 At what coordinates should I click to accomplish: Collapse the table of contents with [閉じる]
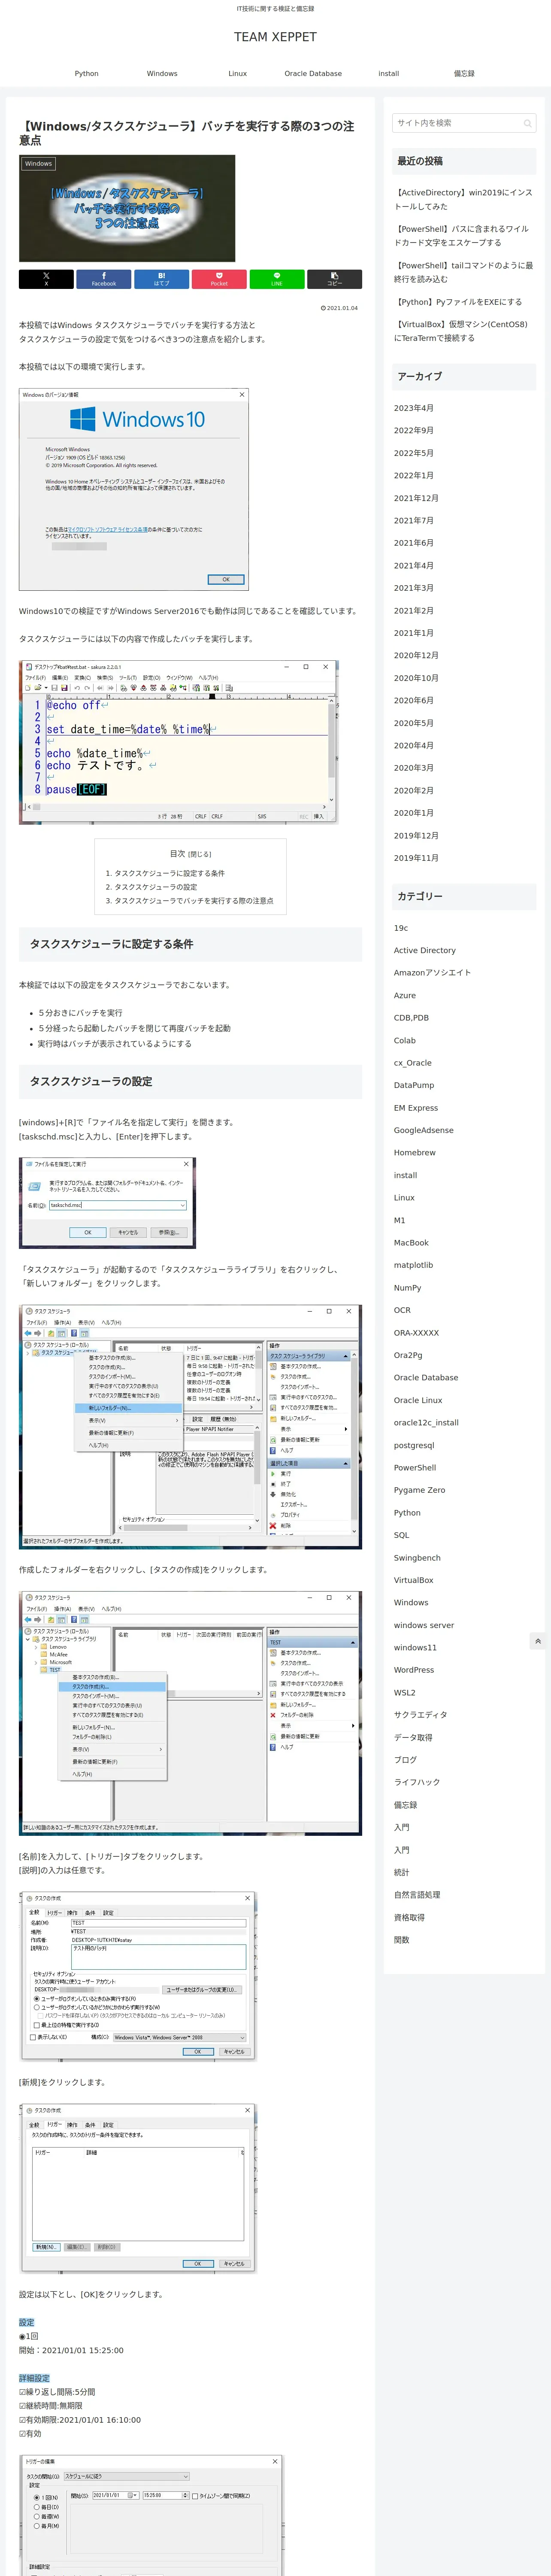(200, 854)
